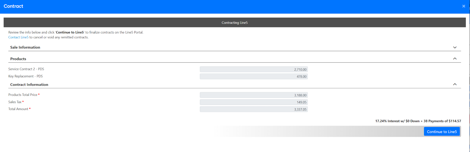Screen dimensions: 470x152
Task: Click the 17.24% interest payment terms text
Action: point(418,121)
